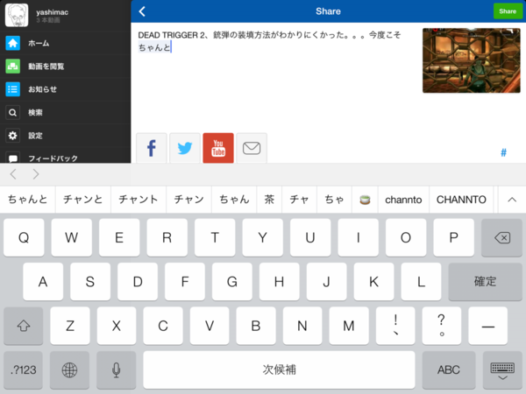Share to Facebook

[152, 148]
